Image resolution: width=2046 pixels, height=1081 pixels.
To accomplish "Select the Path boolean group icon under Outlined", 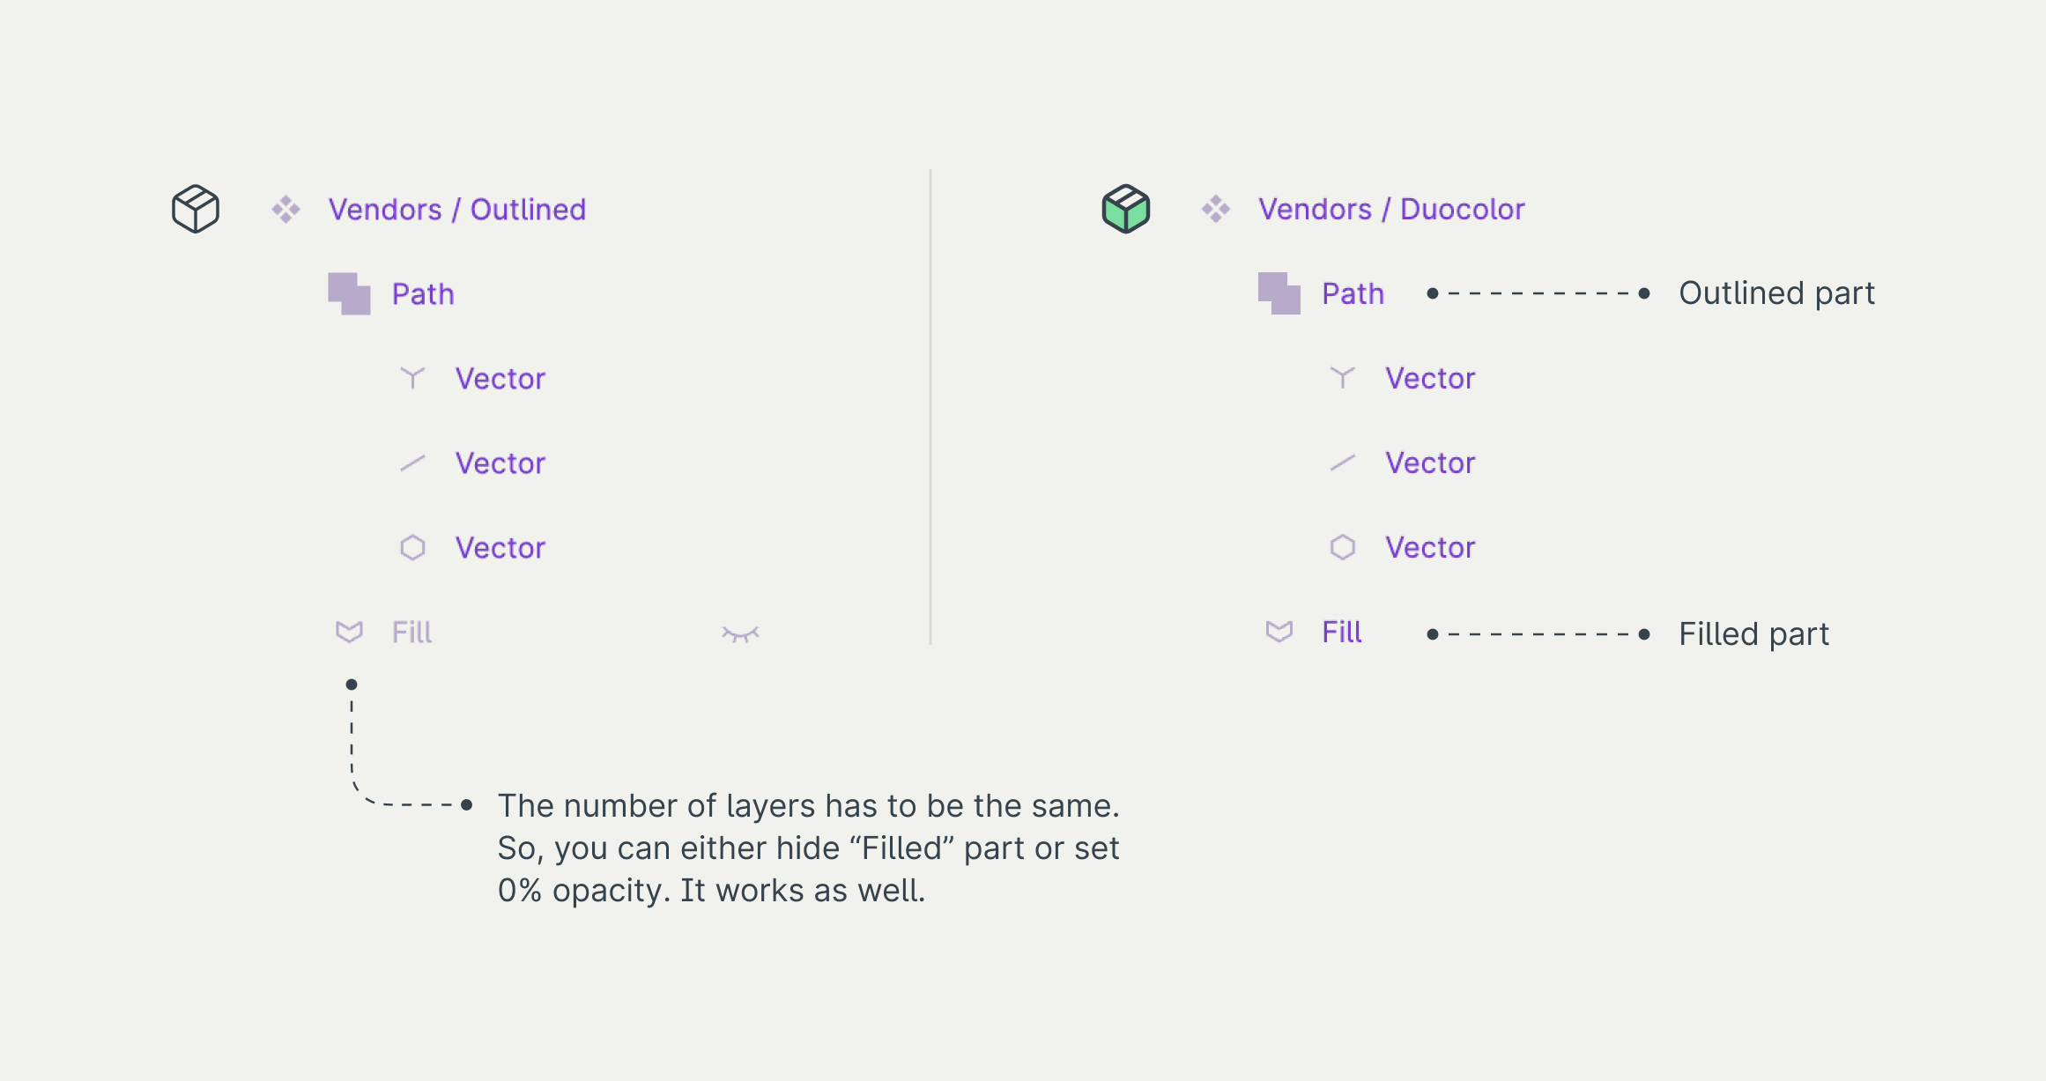I will coord(349,293).
